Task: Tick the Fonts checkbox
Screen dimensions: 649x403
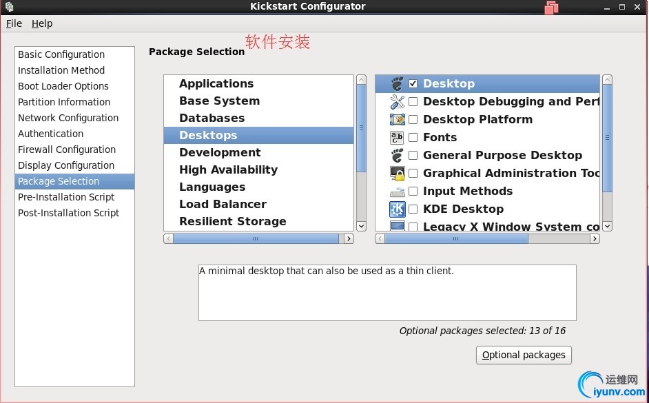Action: pyautogui.click(x=413, y=137)
